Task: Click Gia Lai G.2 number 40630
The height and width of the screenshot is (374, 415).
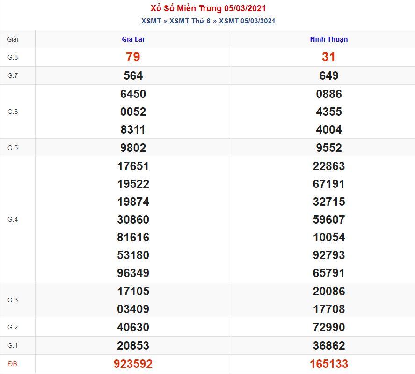Action: coord(133,327)
